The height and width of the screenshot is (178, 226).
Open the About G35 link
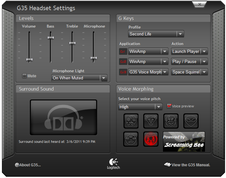click(x=28, y=165)
